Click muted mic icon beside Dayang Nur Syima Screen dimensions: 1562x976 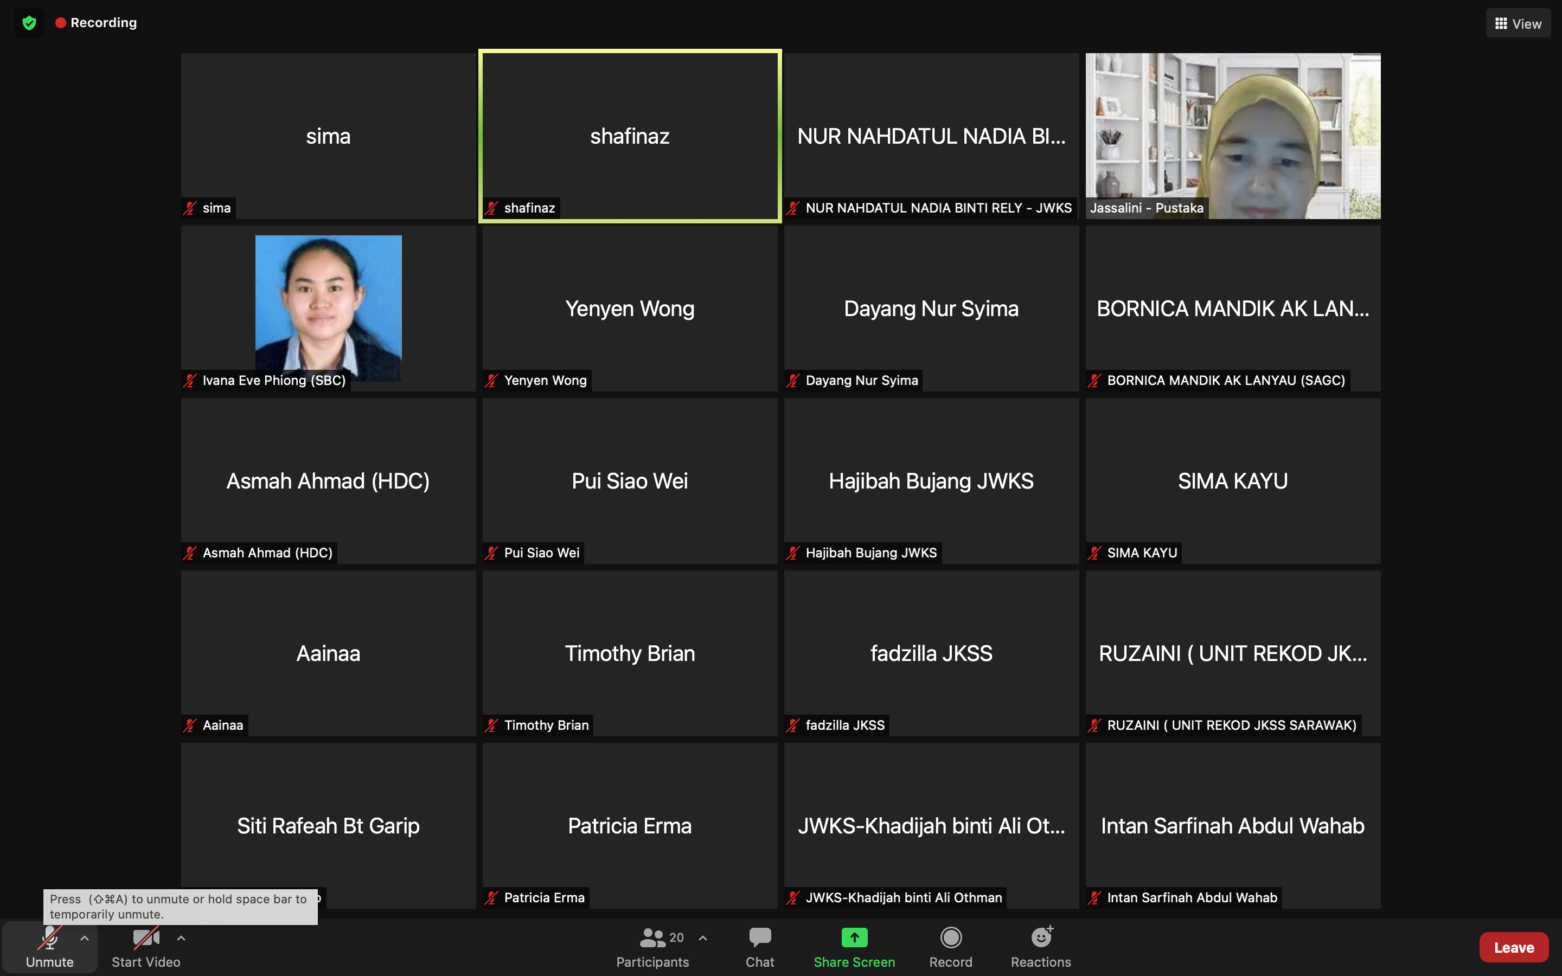coord(793,380)
